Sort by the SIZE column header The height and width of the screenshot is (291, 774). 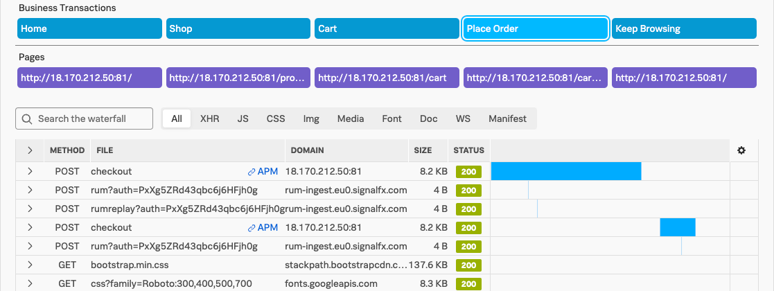click(x=423, y=150)
